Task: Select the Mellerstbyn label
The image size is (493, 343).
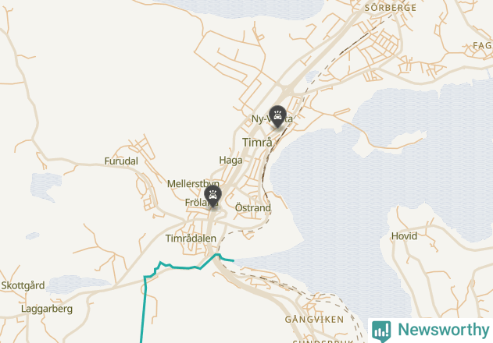Action: pyautogui.click(x=193, y=183)
